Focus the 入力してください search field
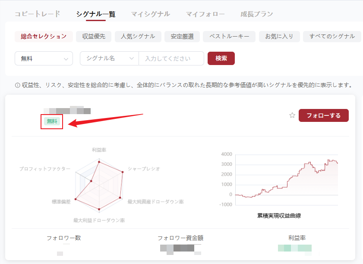 pyautogui.click(x=171, y=59)
